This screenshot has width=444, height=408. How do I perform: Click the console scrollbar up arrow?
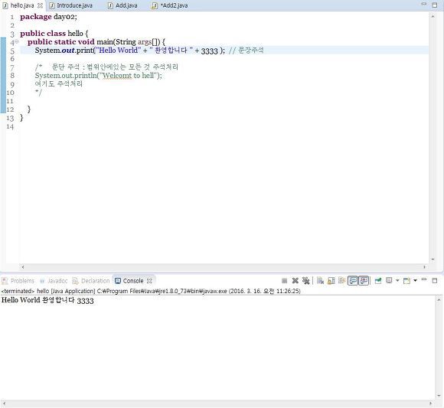coord(439,299)
